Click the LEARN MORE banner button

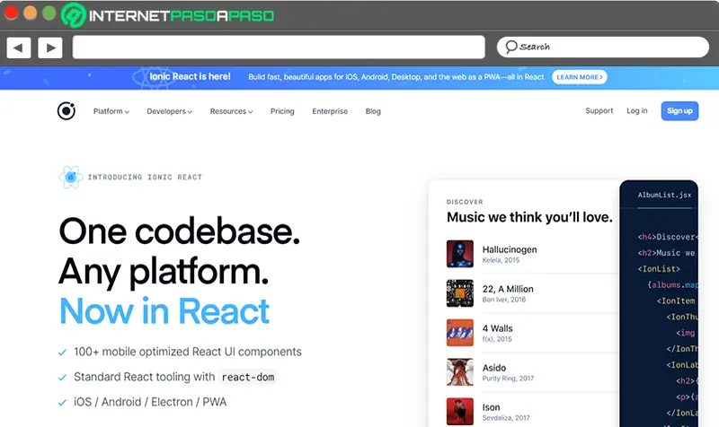tap(580, 77)
